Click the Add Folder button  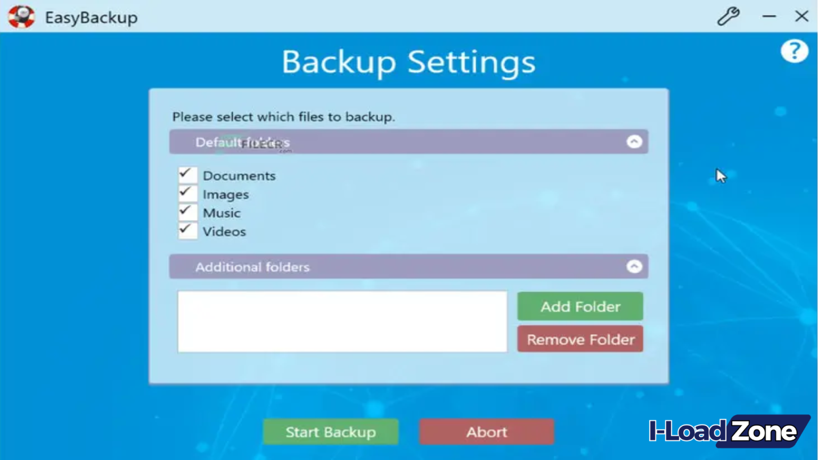580,306
